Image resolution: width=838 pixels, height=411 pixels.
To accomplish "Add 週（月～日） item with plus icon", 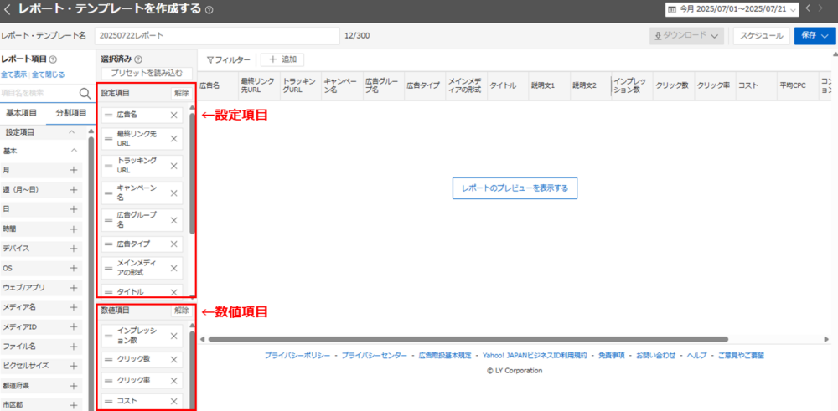I will coord(74,190).
